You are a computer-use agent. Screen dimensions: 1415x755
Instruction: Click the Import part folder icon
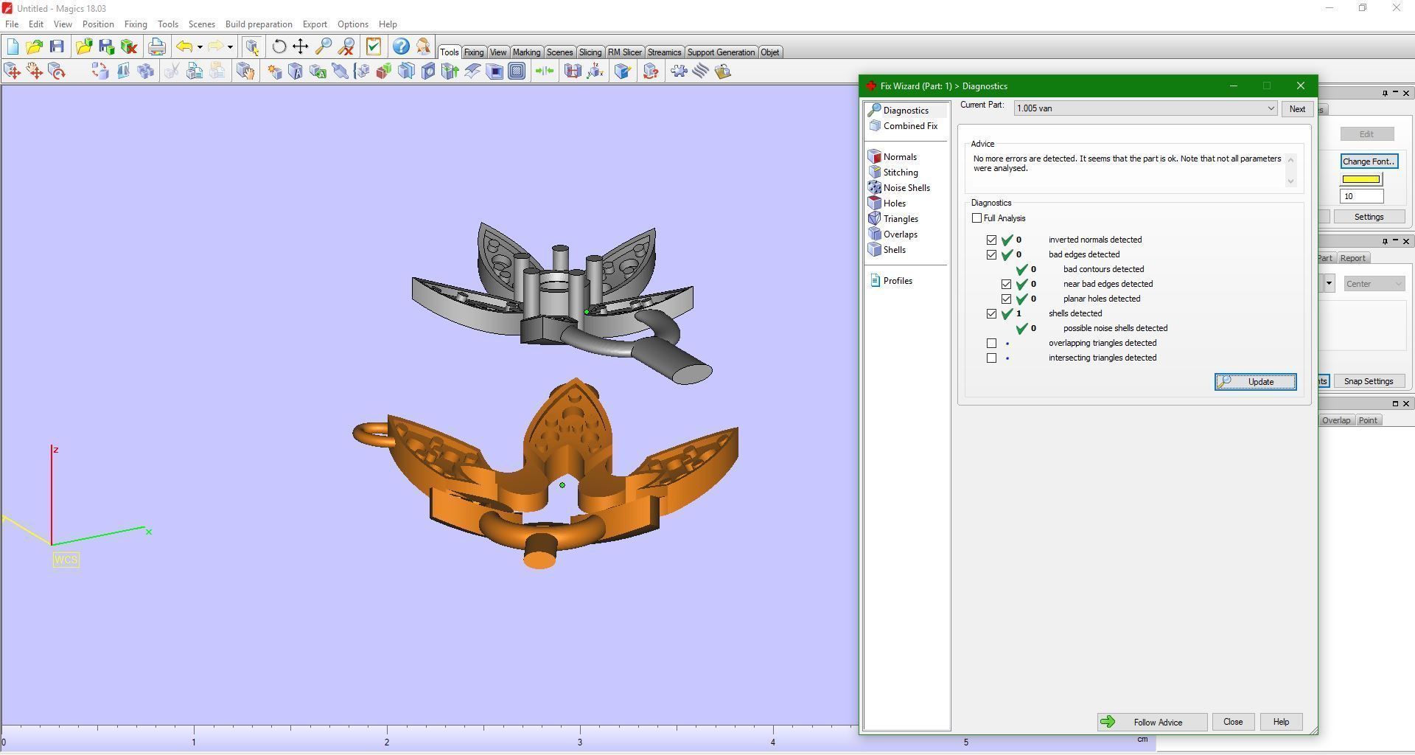tap(84, 47)
